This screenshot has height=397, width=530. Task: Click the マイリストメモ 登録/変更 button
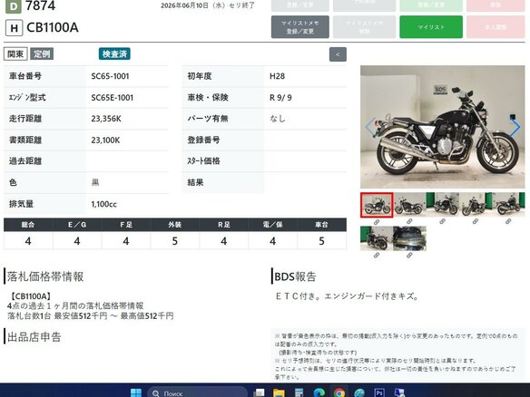click(300, 27)
